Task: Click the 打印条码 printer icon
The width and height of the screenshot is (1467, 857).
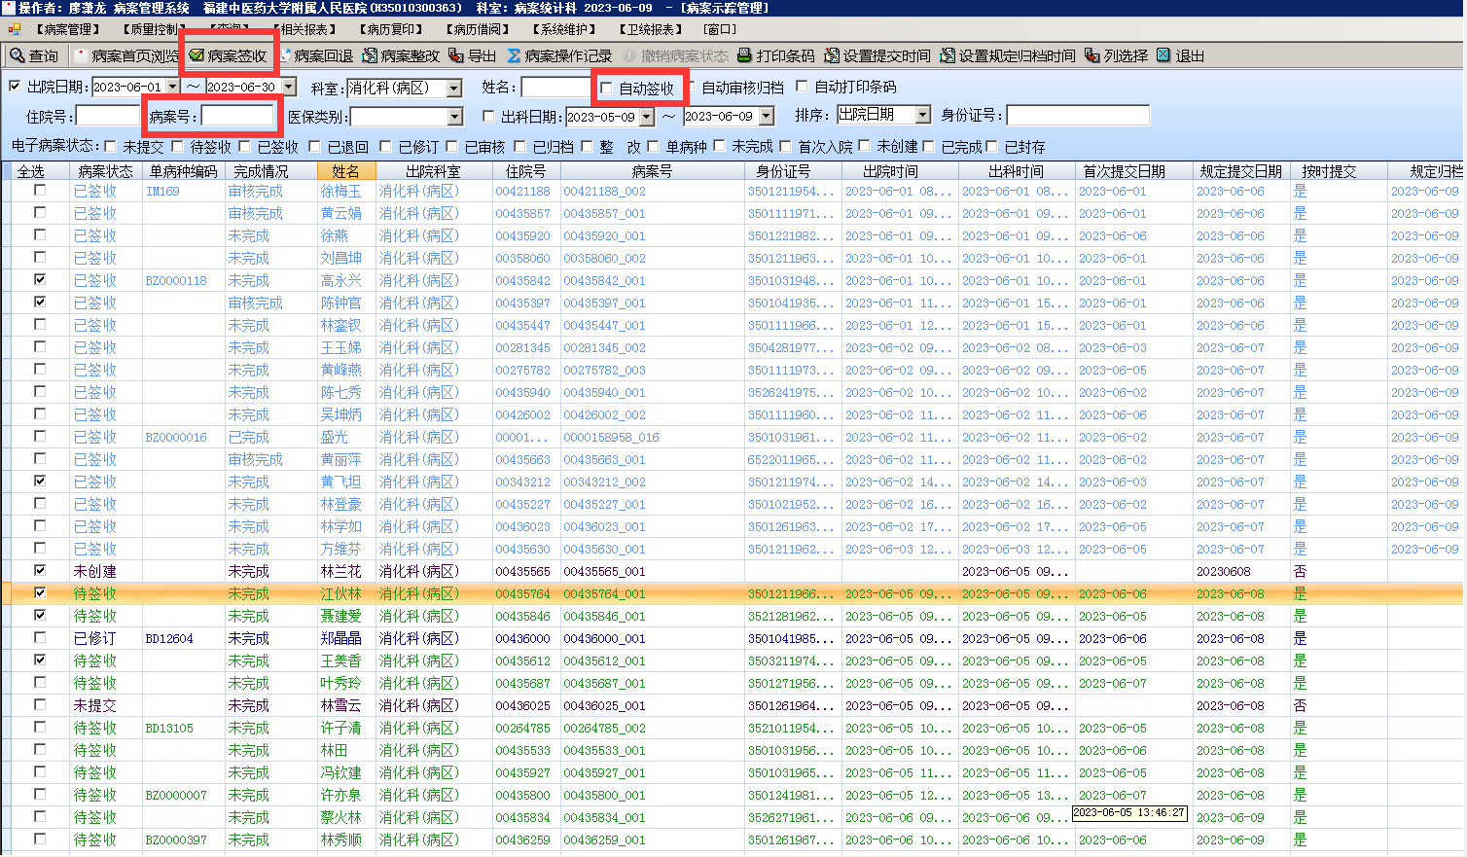Action: [745, 55]
